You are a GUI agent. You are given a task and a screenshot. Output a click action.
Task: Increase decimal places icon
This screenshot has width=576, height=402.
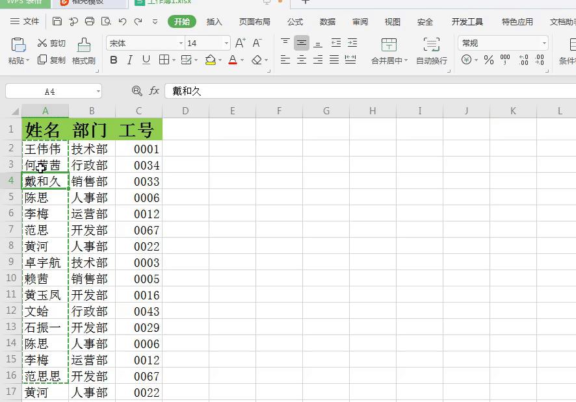[x=523, y=60]
